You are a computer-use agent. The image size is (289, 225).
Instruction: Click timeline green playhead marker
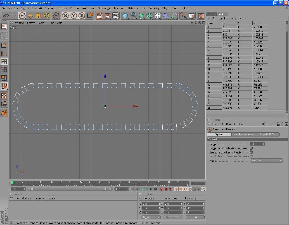(12, 183)
